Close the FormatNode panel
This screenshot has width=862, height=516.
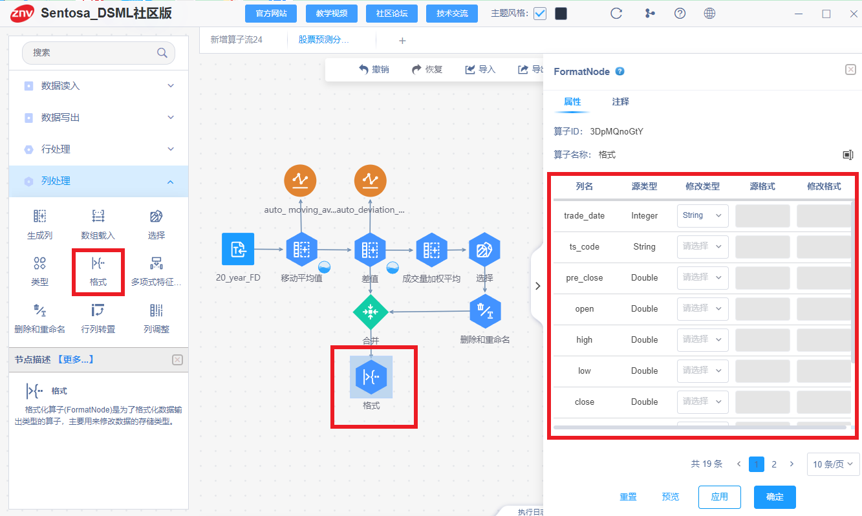[850, 70]
